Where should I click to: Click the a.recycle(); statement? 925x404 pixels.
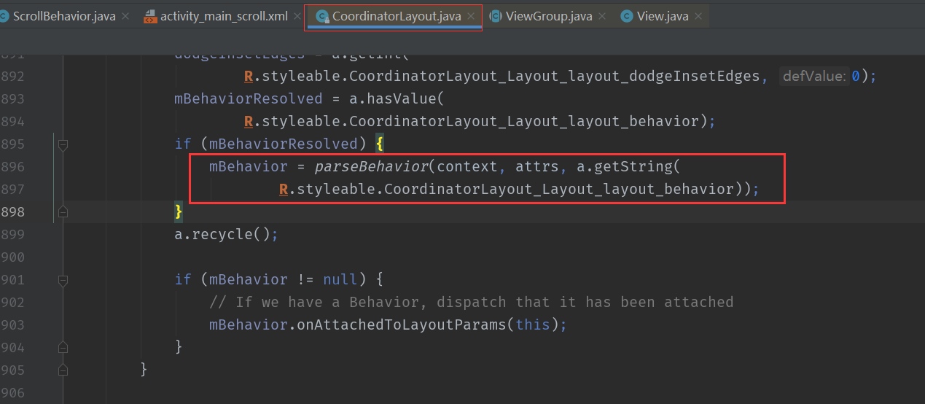227,235
